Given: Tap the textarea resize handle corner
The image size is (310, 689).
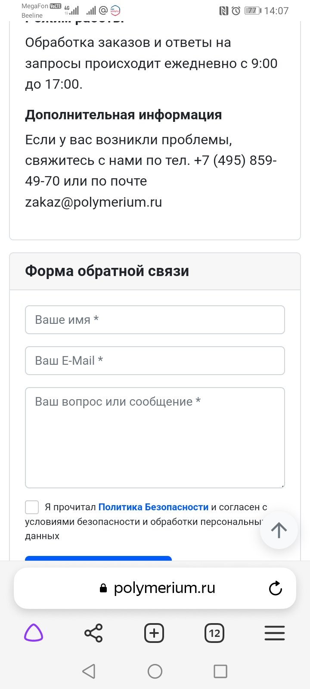Looking at the screenshot, I should pos(282,486).
